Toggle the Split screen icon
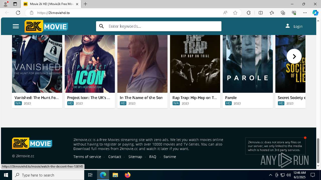This screenshot has height=180, width=321. 261,13
